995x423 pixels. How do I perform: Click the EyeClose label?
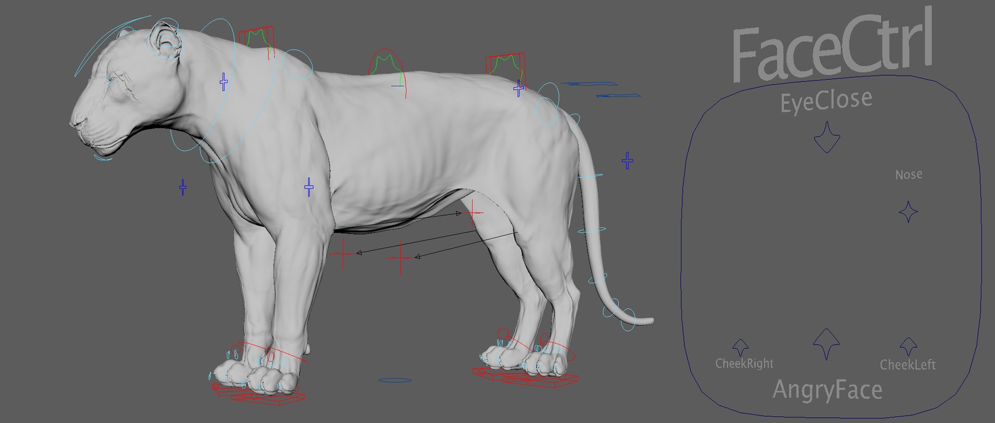click(x=826, y=101)
